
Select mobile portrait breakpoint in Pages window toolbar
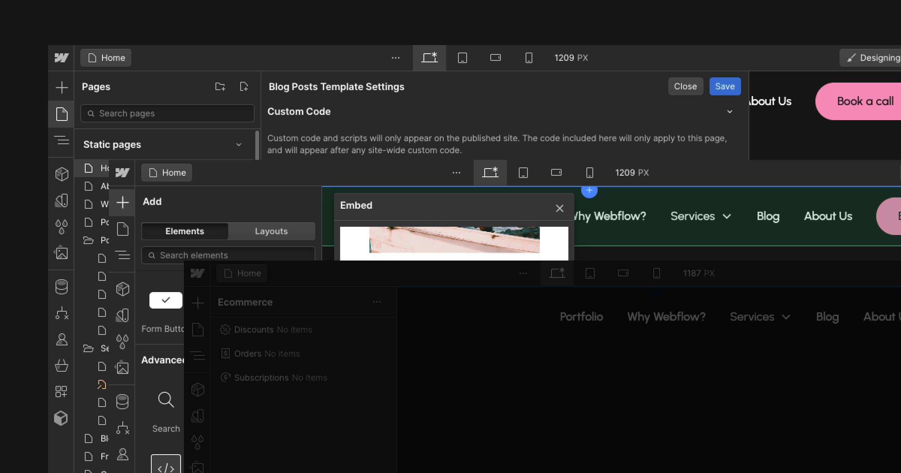[x=529, y=58]
